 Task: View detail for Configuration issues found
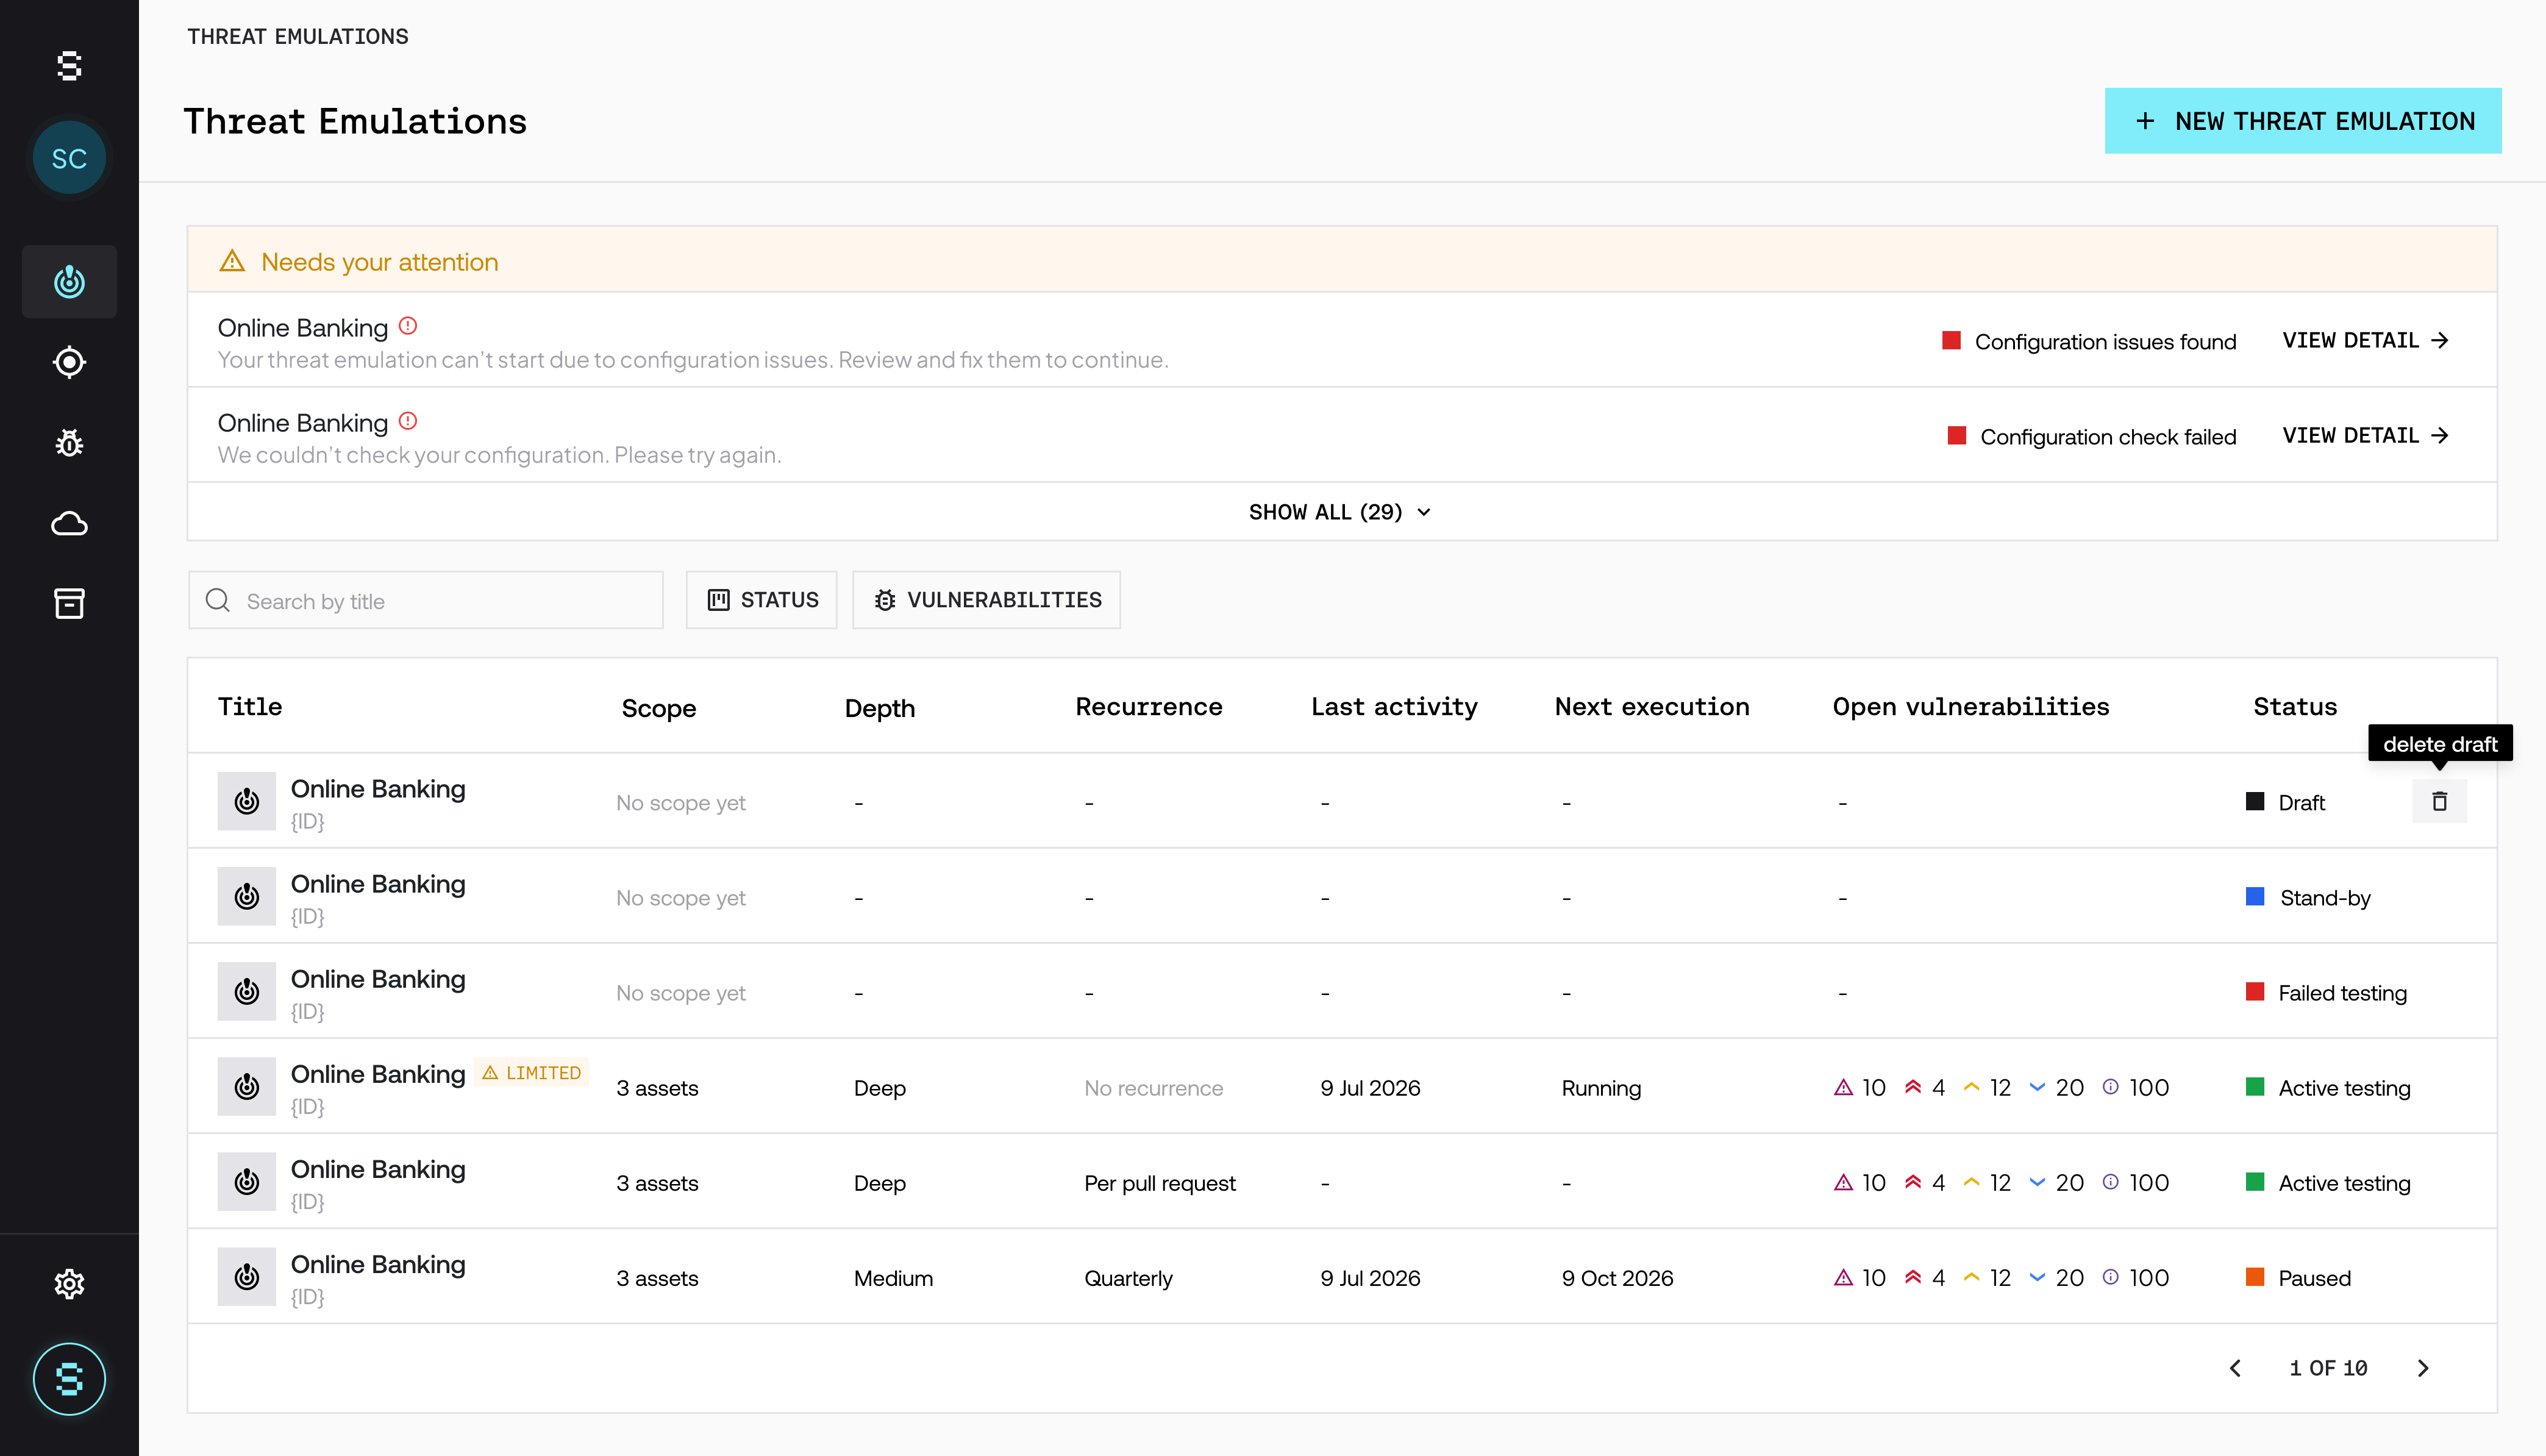[x=2365, y=340]
